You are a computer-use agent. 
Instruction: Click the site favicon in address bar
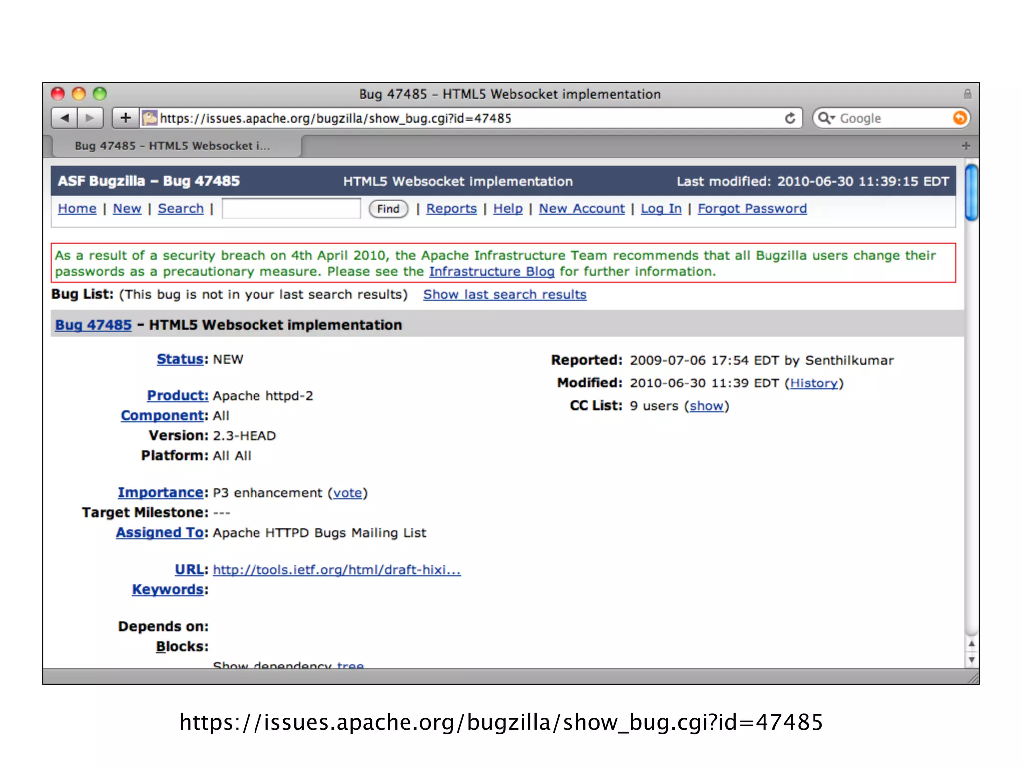click(x=150, y=118)
